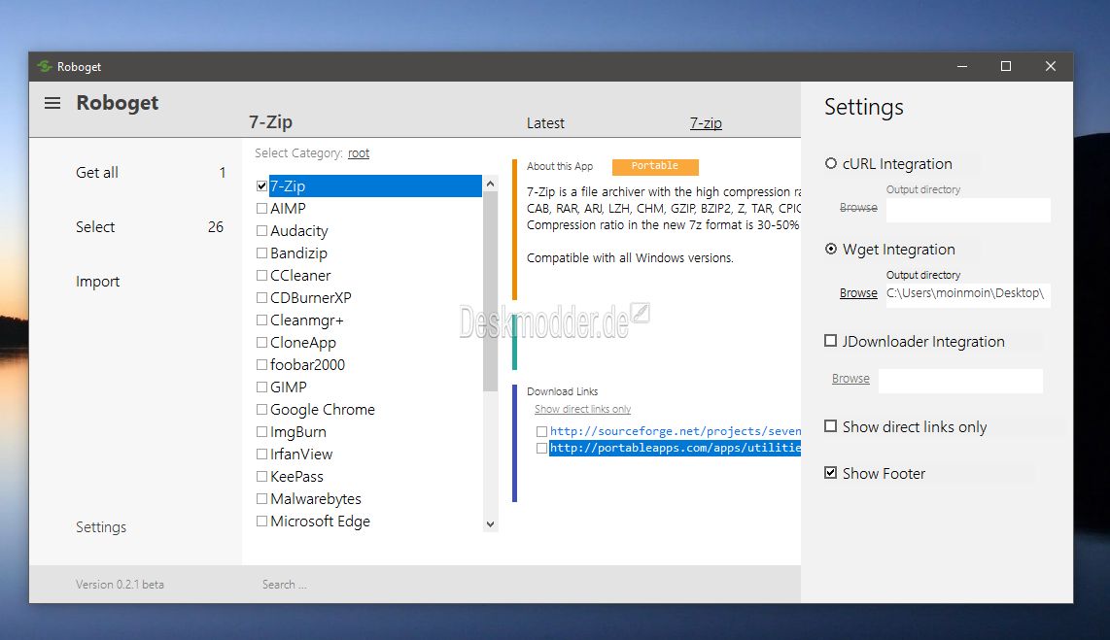Screen dimensions: 1110x640
Task: Tick the IrfanView checkbox
Action: click(261, 454)
